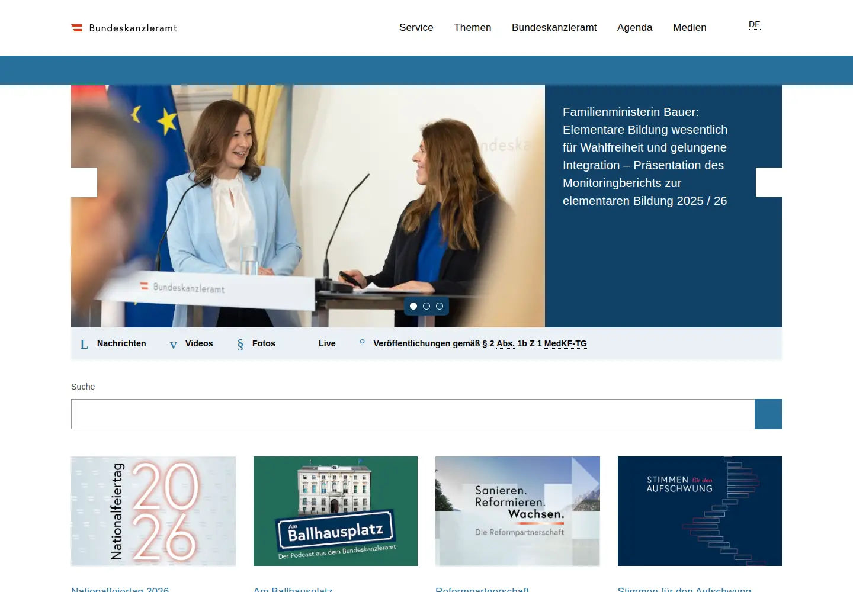This screenshot has width=853, height=592.
Task: Advance to the next carousel slide
Action: coord(769,182)
